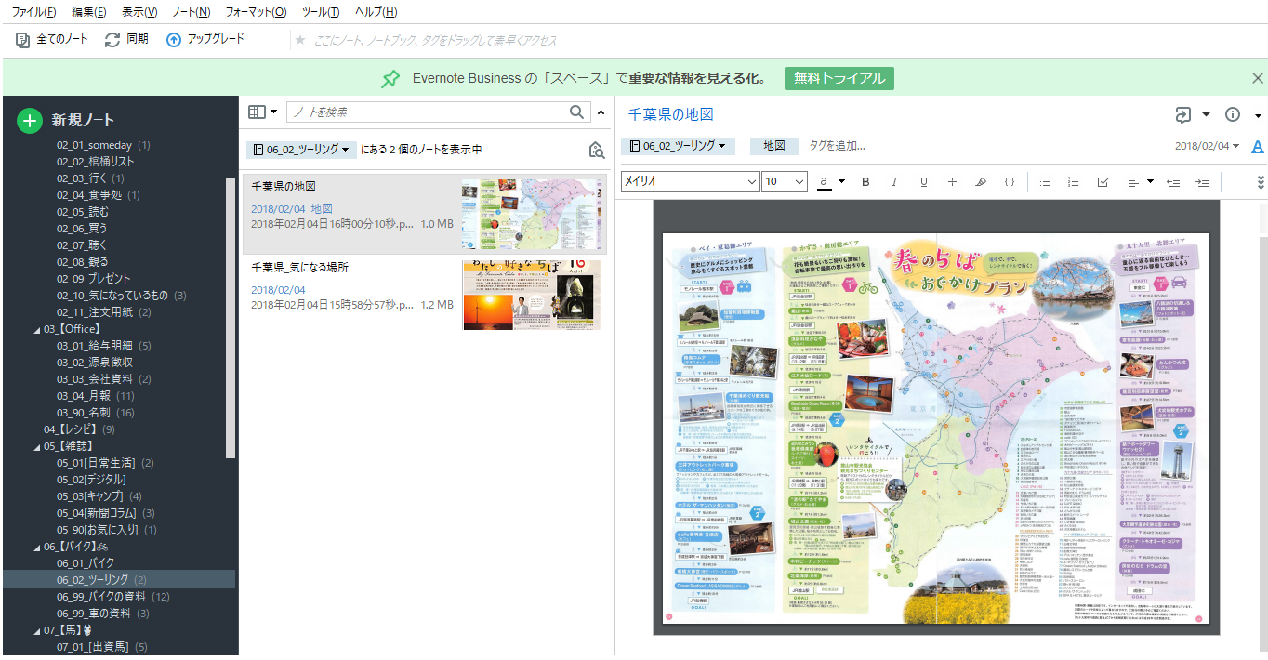Insert a code block with braces icon
1268x660 pixels.
point(1009,182)
